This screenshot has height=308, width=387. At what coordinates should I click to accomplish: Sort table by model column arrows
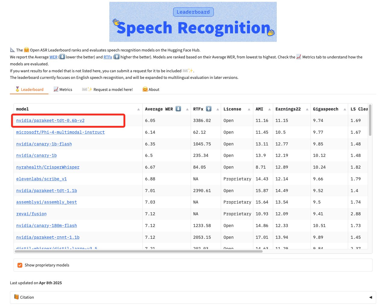[139, 109]
